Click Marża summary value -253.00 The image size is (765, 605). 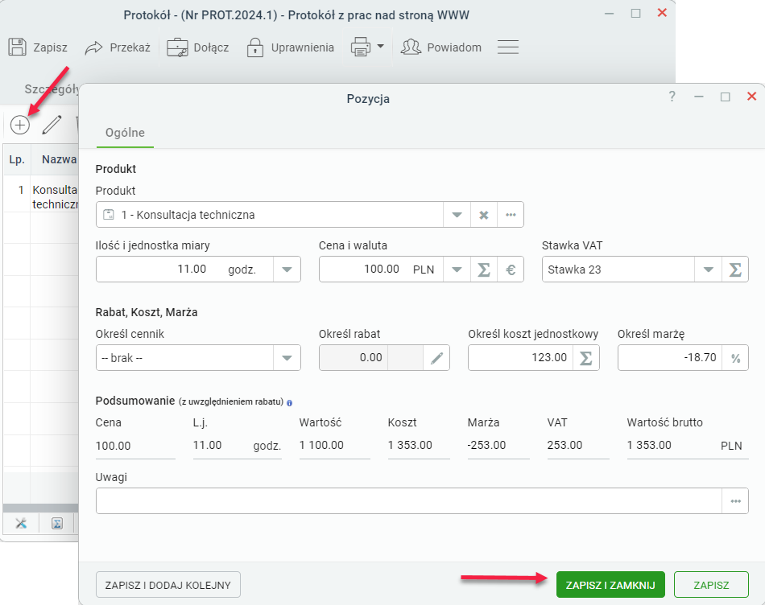tap(486, 445)
